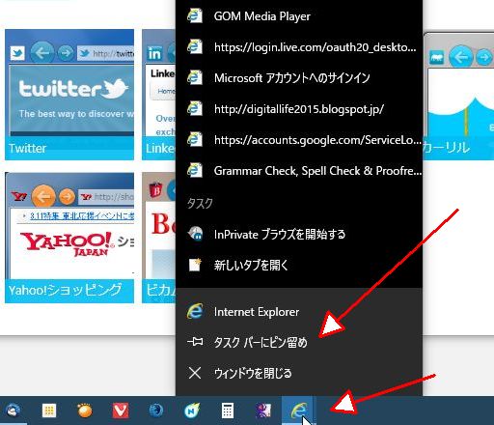Viewport: 494px width, 425px height.
Task: Open the Yahoo!ショッピング site tile
Action: 69,238
